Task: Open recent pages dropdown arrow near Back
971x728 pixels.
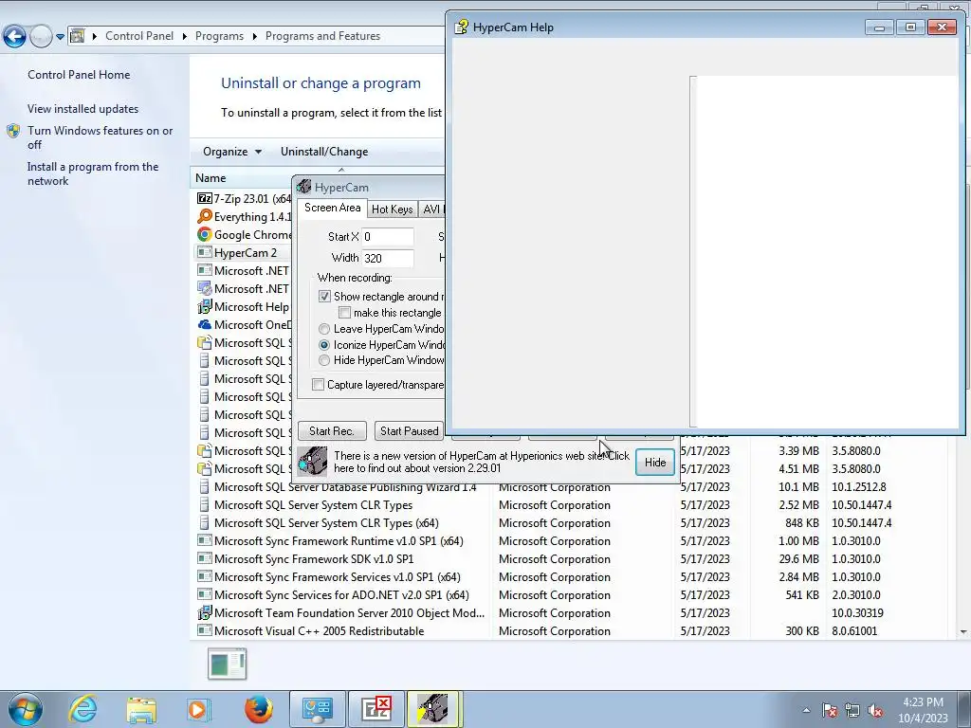Action: click(x=60, y=37)
